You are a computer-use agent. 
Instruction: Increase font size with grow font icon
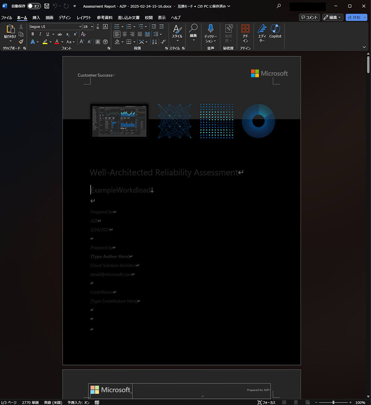click(82, 41)
